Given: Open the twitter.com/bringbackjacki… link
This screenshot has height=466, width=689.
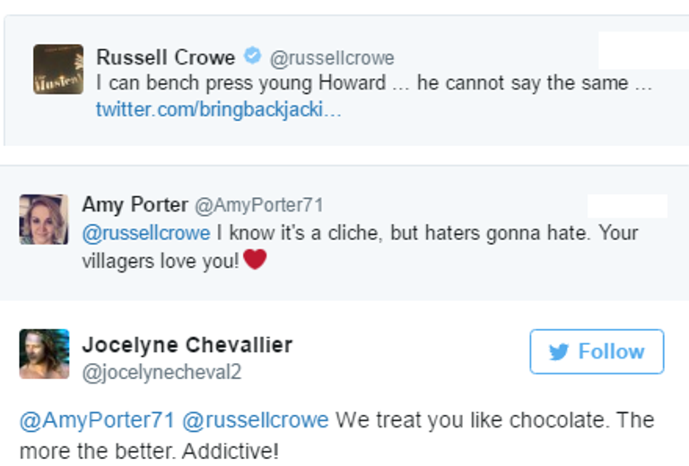Looking at the screenshot, I should 218,110.
